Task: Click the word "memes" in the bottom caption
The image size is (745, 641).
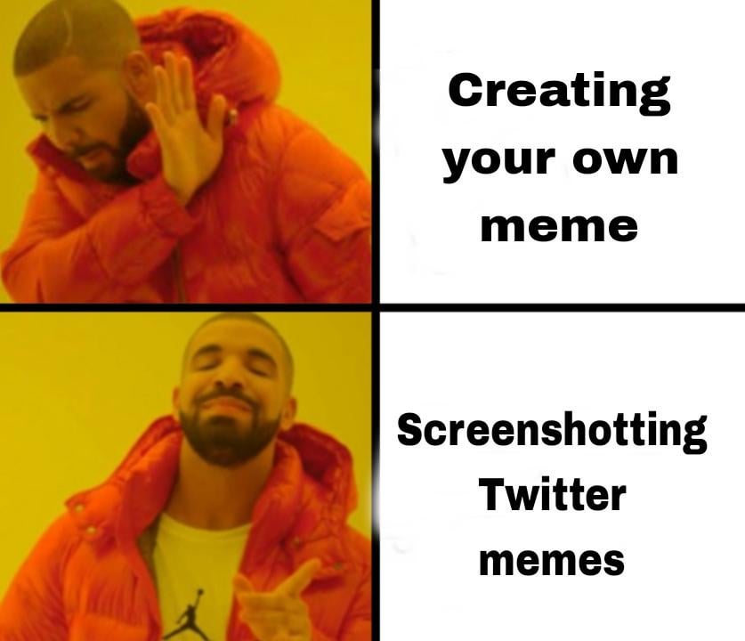Action: point(552,560)
